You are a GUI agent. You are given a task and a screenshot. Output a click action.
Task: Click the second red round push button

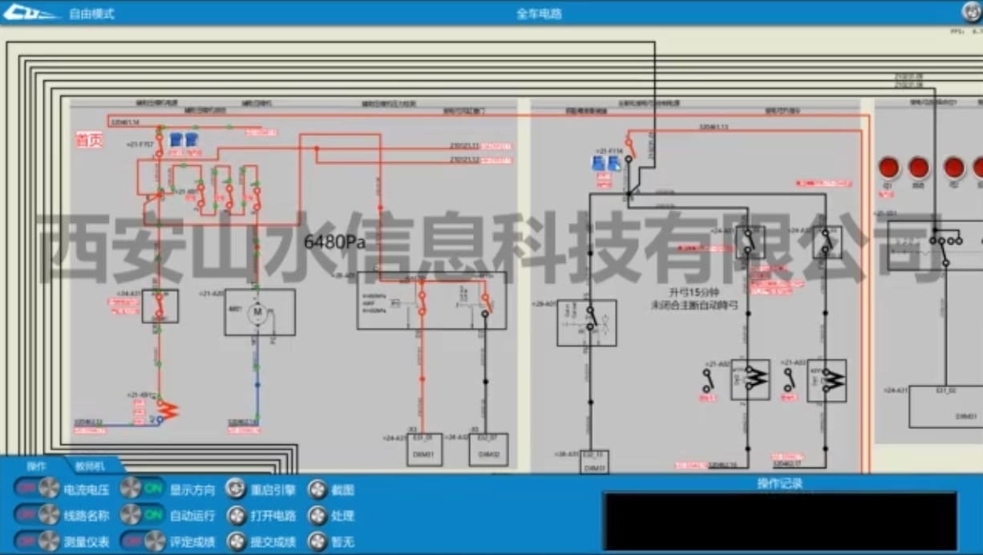click(x=919, y=168)
